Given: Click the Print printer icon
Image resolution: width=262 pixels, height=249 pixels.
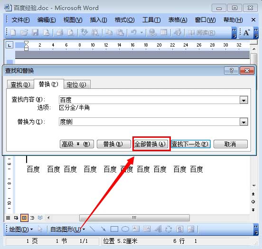Looking at the screenshot, I should tap(60, 32).
